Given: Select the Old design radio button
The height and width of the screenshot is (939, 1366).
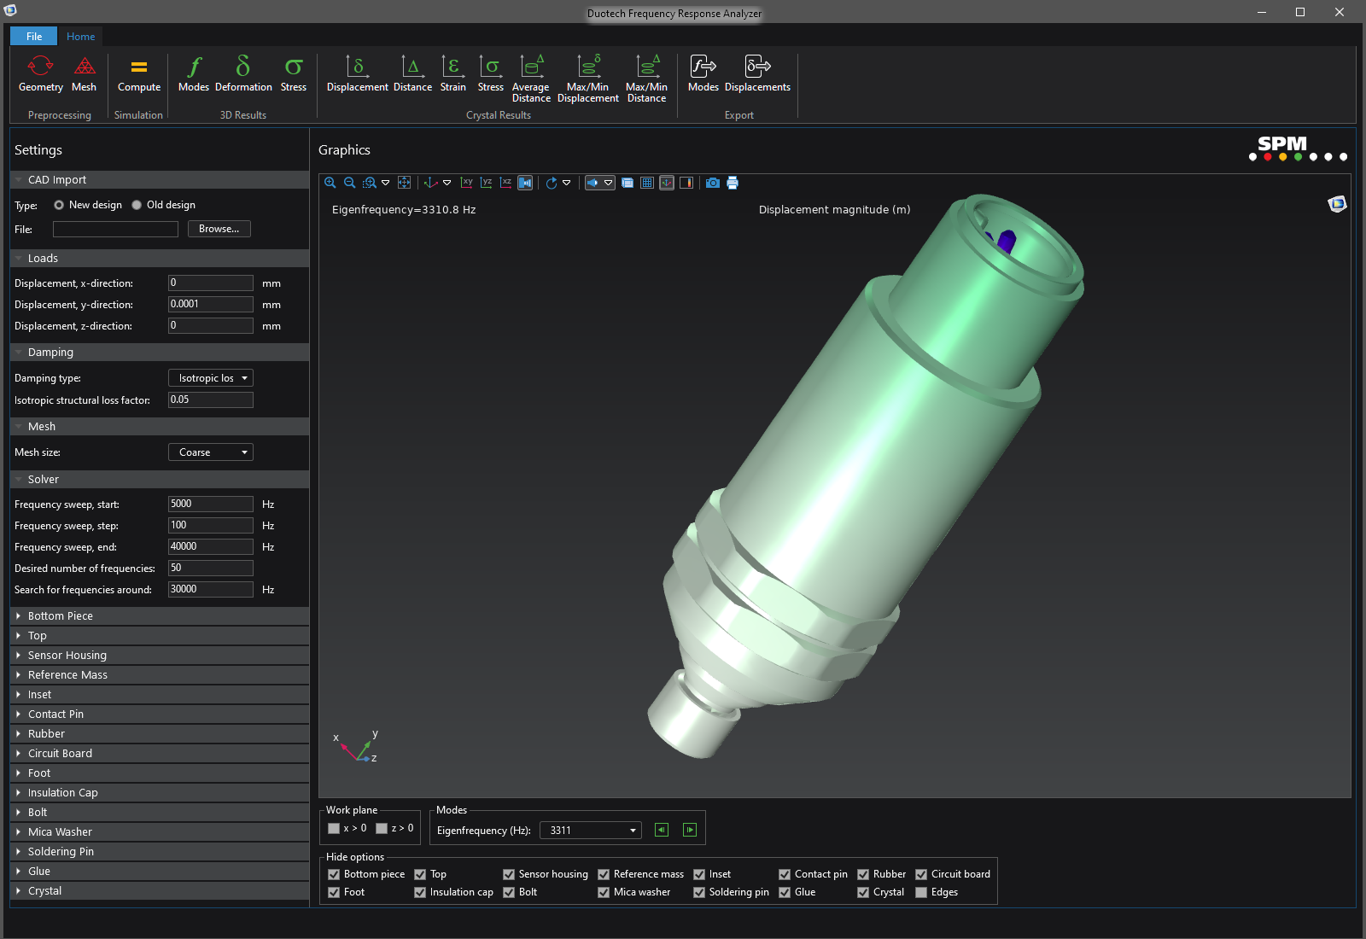Looking at the screenshot, I should click(137, 205).
